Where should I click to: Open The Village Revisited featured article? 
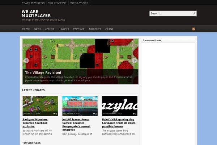(x=43, y=73)
